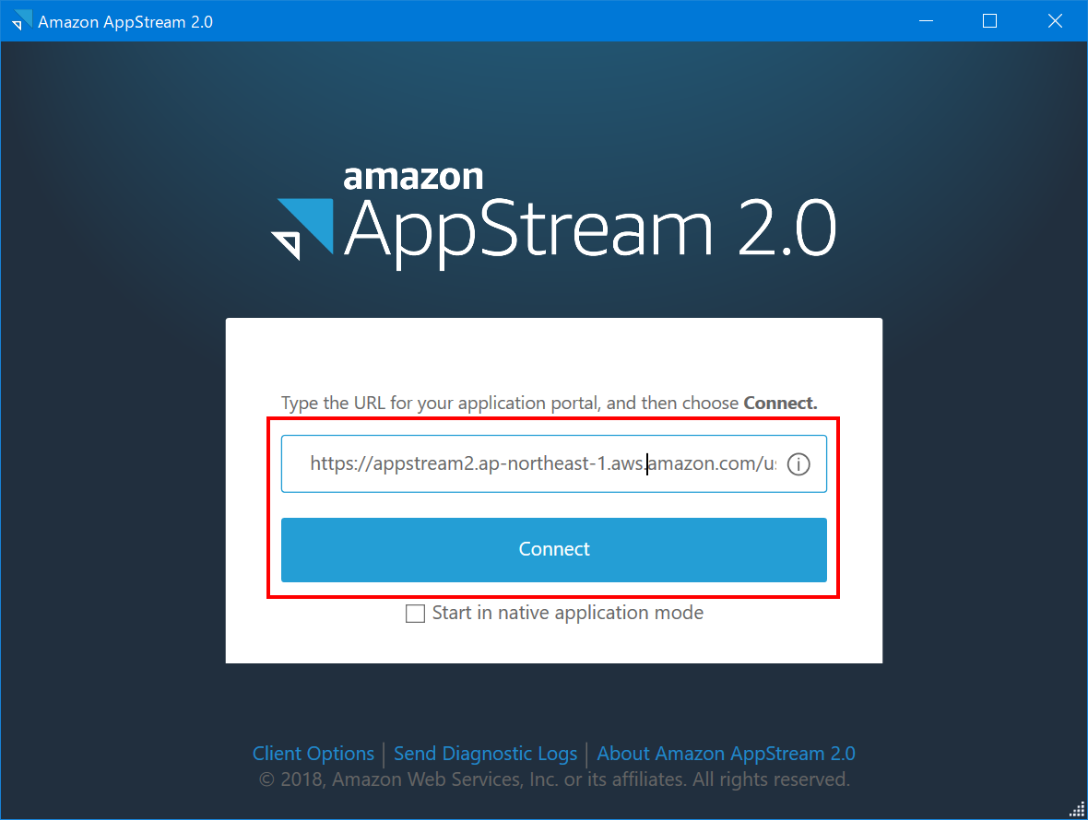Viewport: 1088px width, 820px height.
Task: Click the AppStream 2.0 heading text
Action: tap(590, 228)
